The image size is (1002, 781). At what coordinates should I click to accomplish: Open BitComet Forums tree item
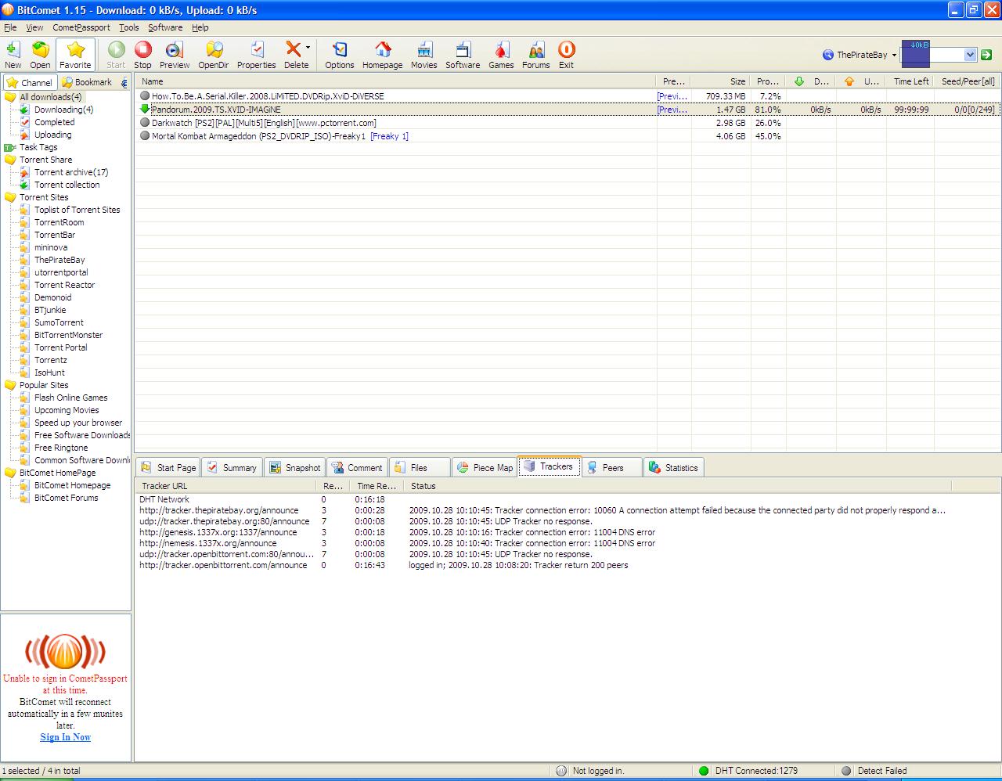point(66,498)
